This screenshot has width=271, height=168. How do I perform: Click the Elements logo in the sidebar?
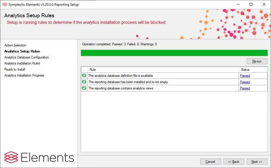click(x=39, y=157)
